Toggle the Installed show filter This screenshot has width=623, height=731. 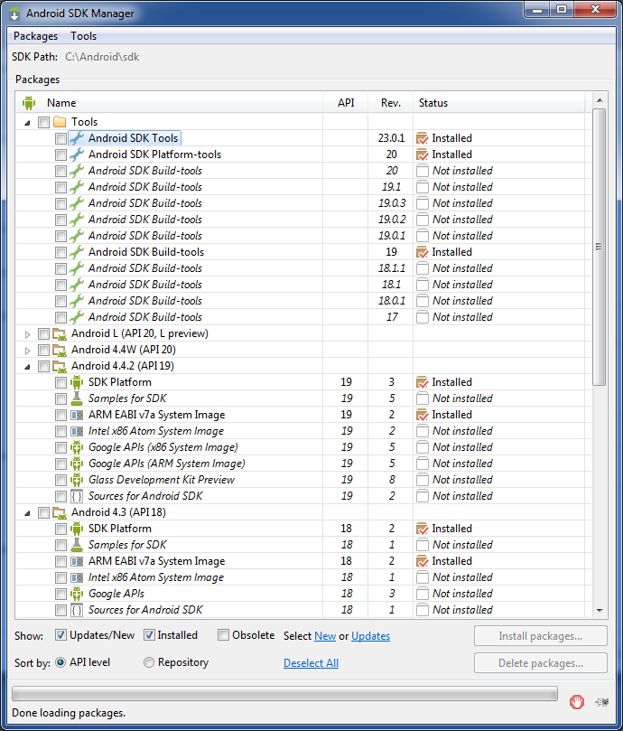[x=149, y=635]
